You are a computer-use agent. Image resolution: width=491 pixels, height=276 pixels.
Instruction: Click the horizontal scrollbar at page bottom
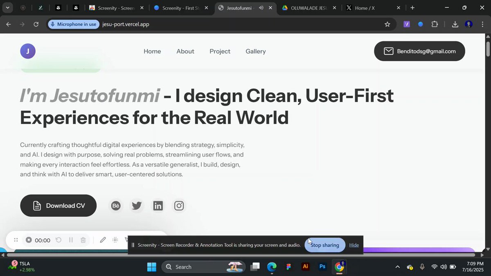coord(241,255)
